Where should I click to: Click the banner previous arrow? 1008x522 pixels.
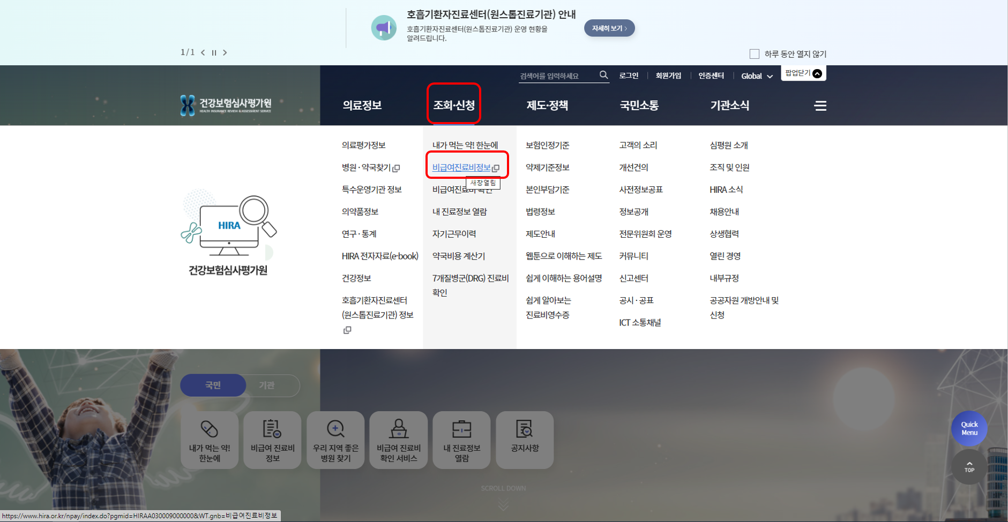[x=203, y=52]
